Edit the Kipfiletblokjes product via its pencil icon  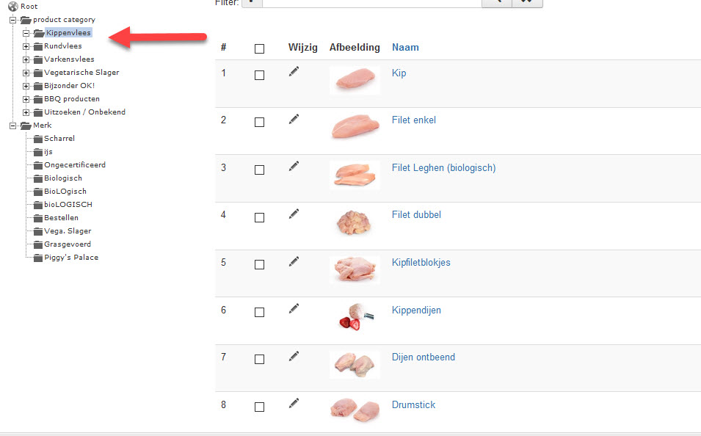tap(294, 261)
